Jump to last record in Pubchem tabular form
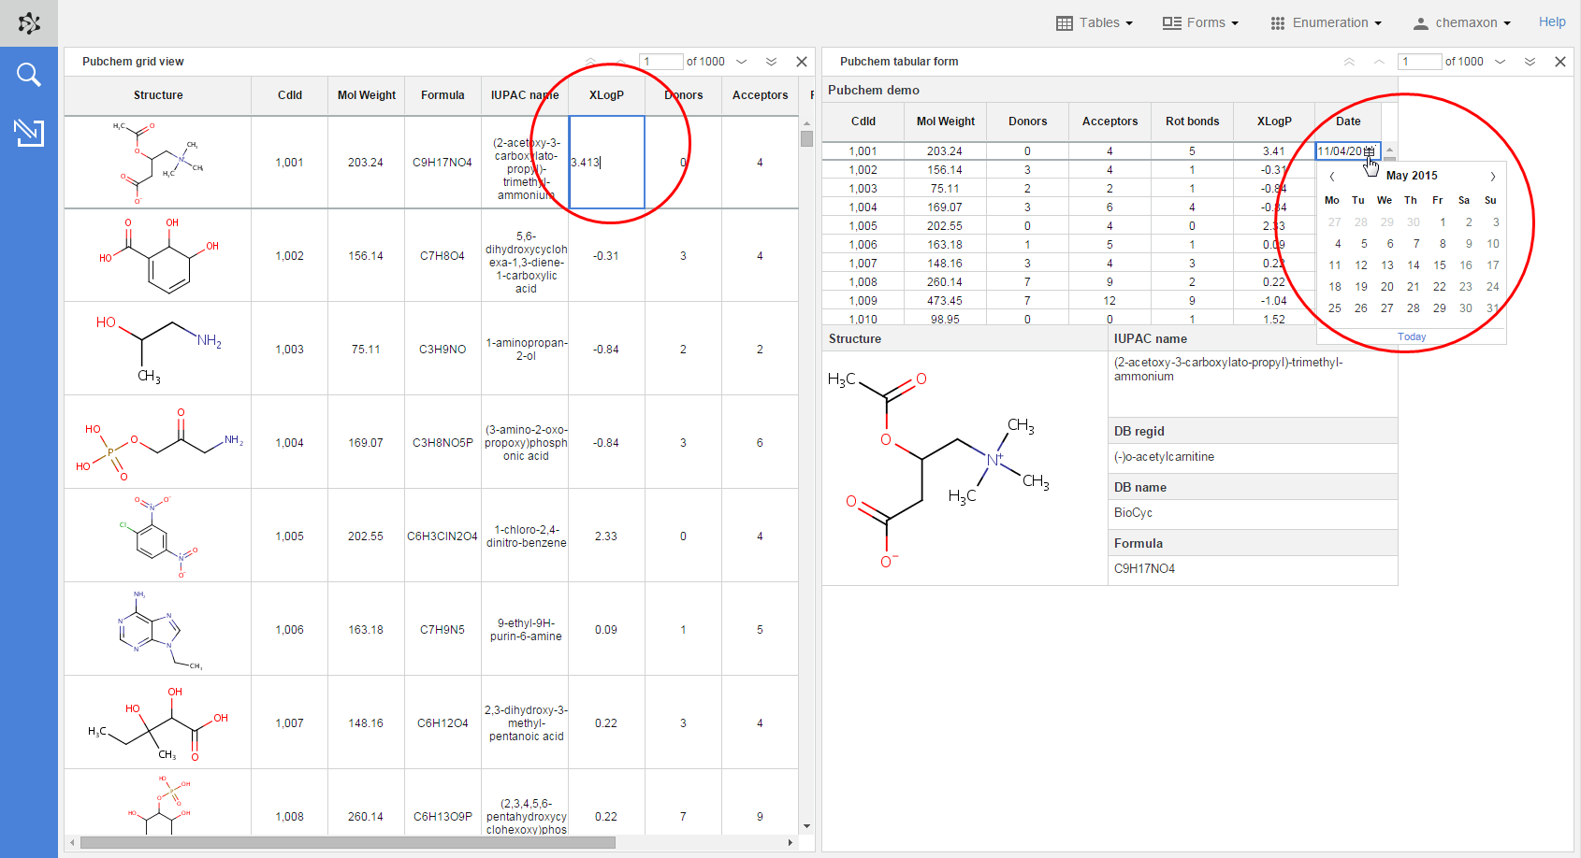The height and width of the screenshot is (858, 1581). 1530,62
